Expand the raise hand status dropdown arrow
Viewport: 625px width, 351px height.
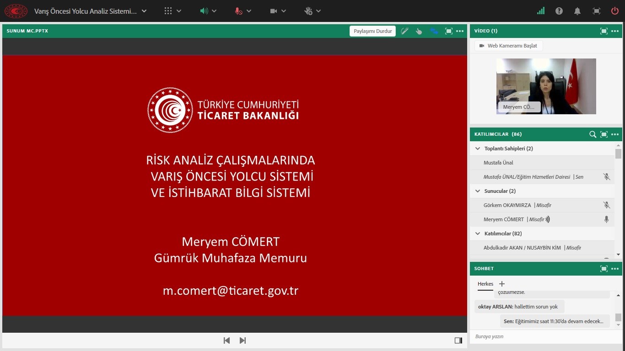318,11
